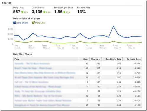Open the last page link with 49 shares
The width and height of the screenshot is (147, 111).
(42, 105)
